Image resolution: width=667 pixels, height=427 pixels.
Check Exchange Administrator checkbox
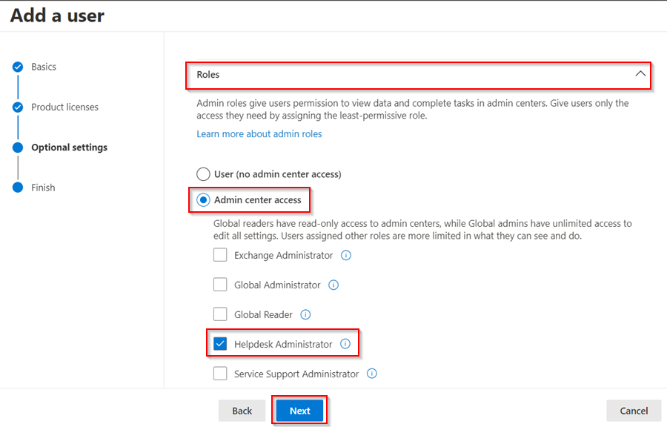pos(220,255)
